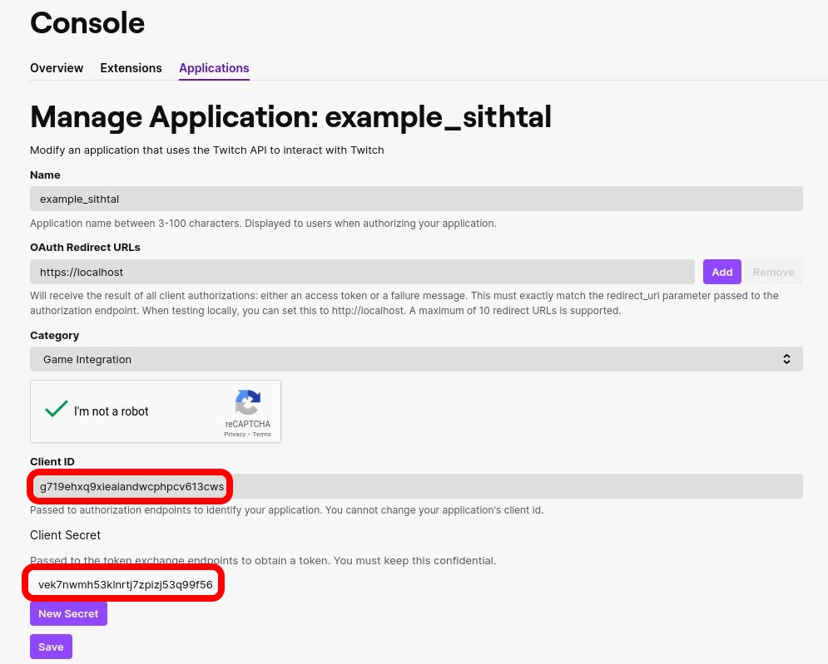Click the reCAPTCHA logo icon
828x664 pixels.
248,403
